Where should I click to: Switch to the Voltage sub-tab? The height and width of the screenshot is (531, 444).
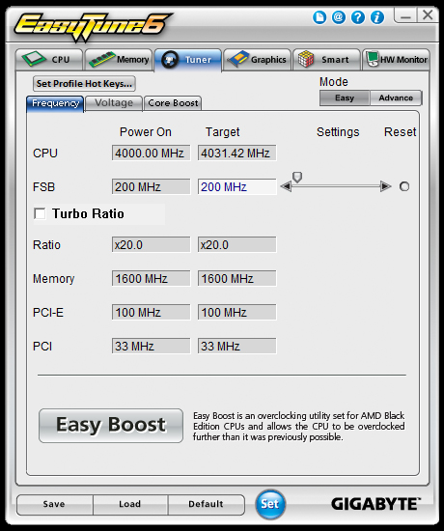(114, 103)
